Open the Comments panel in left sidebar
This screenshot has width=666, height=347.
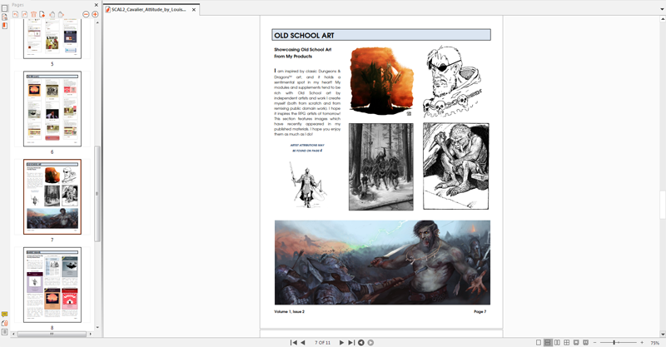[5, 315]
